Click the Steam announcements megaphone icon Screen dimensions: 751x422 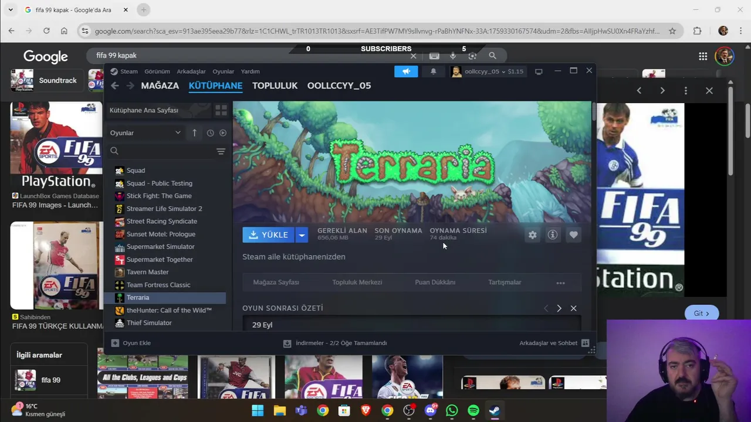click(406, 72)
